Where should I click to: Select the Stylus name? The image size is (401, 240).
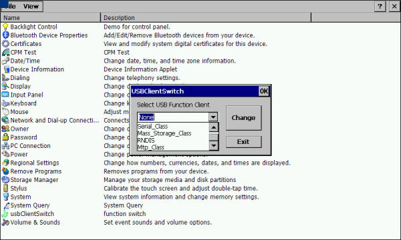[x=19, y=188]
